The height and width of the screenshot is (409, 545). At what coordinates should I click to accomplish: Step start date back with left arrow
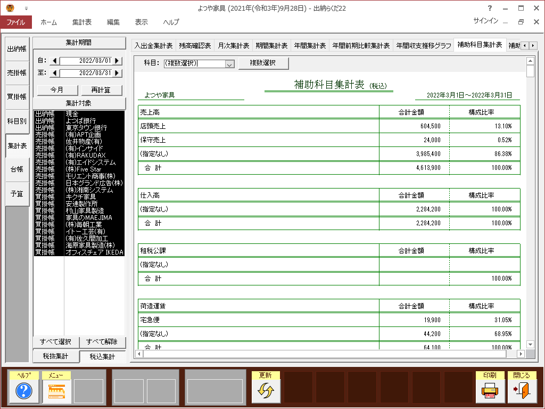55,61
